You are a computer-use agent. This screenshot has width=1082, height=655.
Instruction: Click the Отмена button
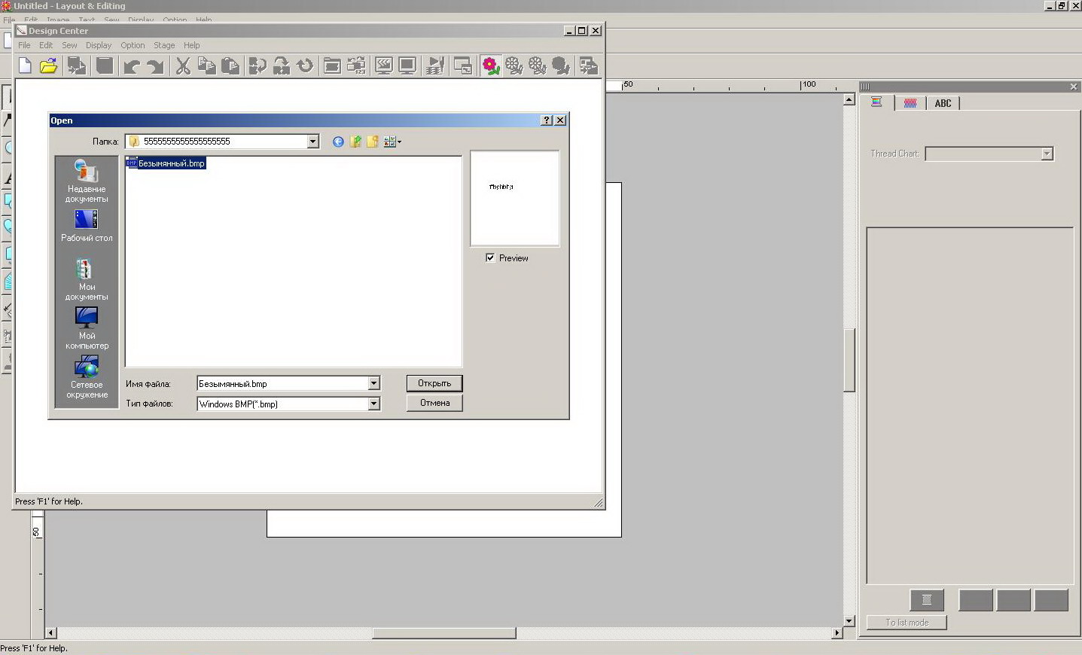tap(434, 403)
